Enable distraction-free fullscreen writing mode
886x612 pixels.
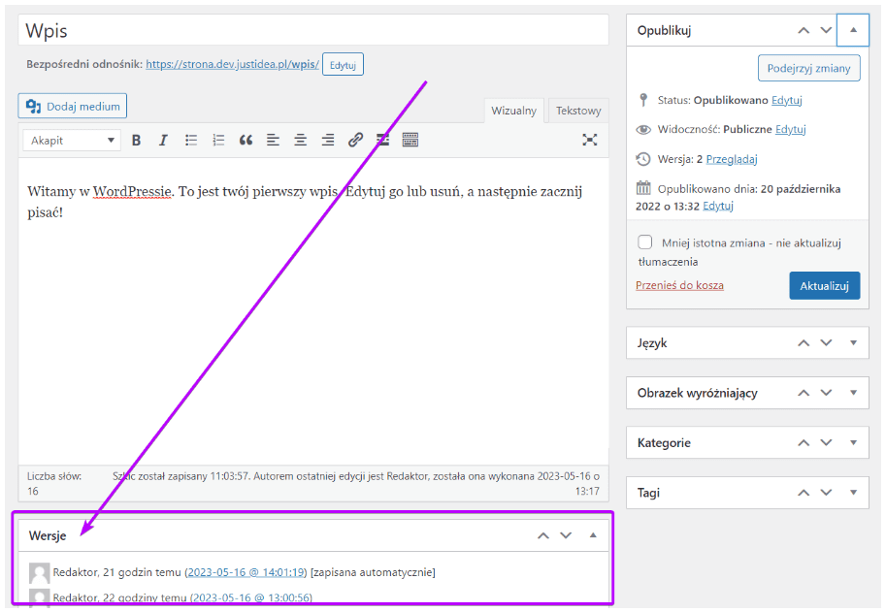coord(589,140)
